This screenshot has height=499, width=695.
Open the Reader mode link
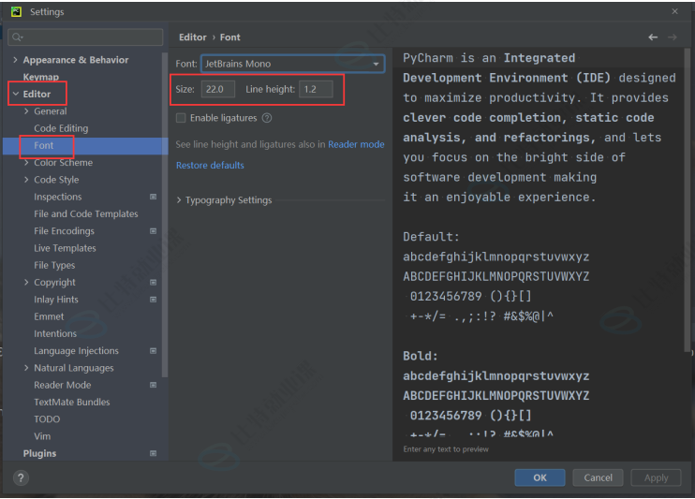pyautogui.click(x=356, y=144)
